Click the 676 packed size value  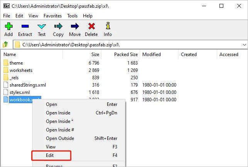pyautogui.click(x=134, y=92)
